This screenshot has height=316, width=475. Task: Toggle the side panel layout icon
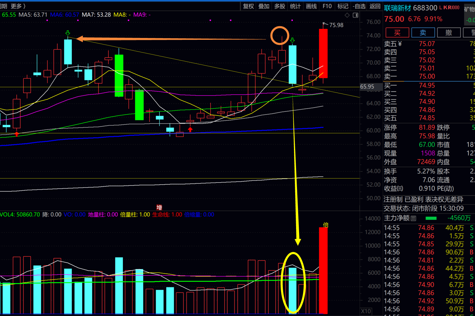tap(355, 15)
